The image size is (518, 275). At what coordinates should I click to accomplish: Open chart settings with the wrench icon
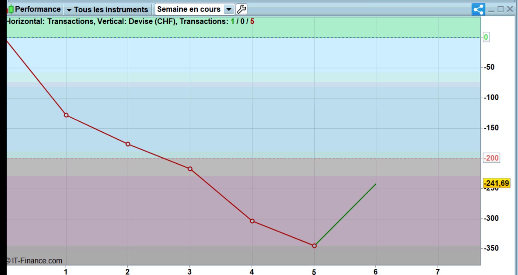241,9
